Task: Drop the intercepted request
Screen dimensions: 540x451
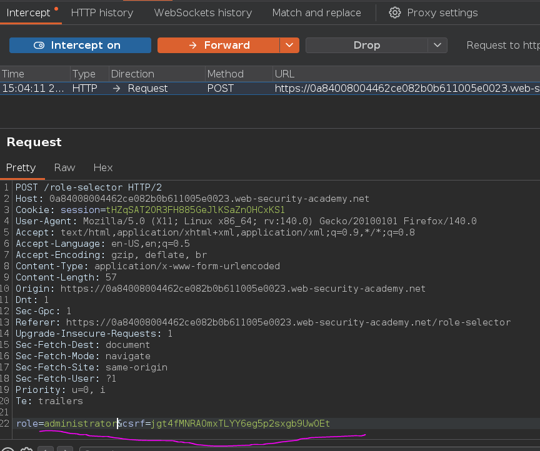Action: pos(367,45)
